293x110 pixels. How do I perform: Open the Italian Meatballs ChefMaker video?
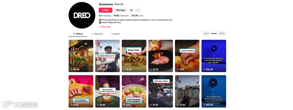pyautogui.click(x=134, y=91)
